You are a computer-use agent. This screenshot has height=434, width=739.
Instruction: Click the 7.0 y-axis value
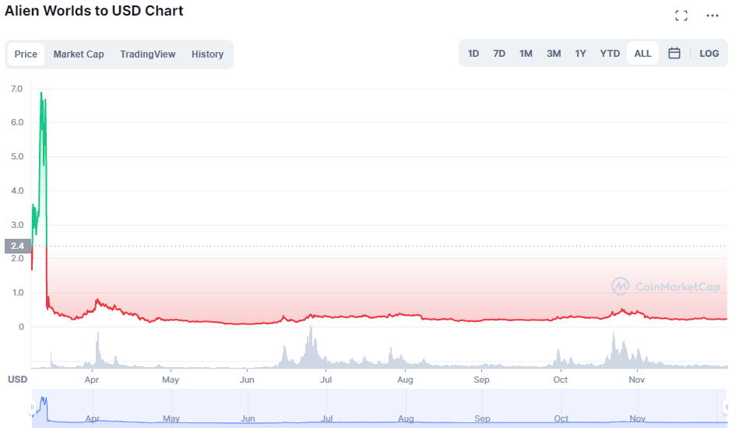pyautogui.click(x=16, y=89)
